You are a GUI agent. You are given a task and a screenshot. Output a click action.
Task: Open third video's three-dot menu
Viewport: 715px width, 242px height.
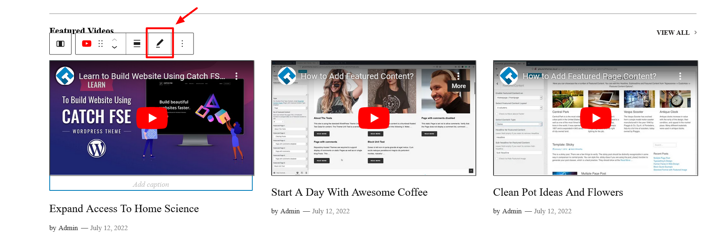pyautogui.click(x=680, y=76)
